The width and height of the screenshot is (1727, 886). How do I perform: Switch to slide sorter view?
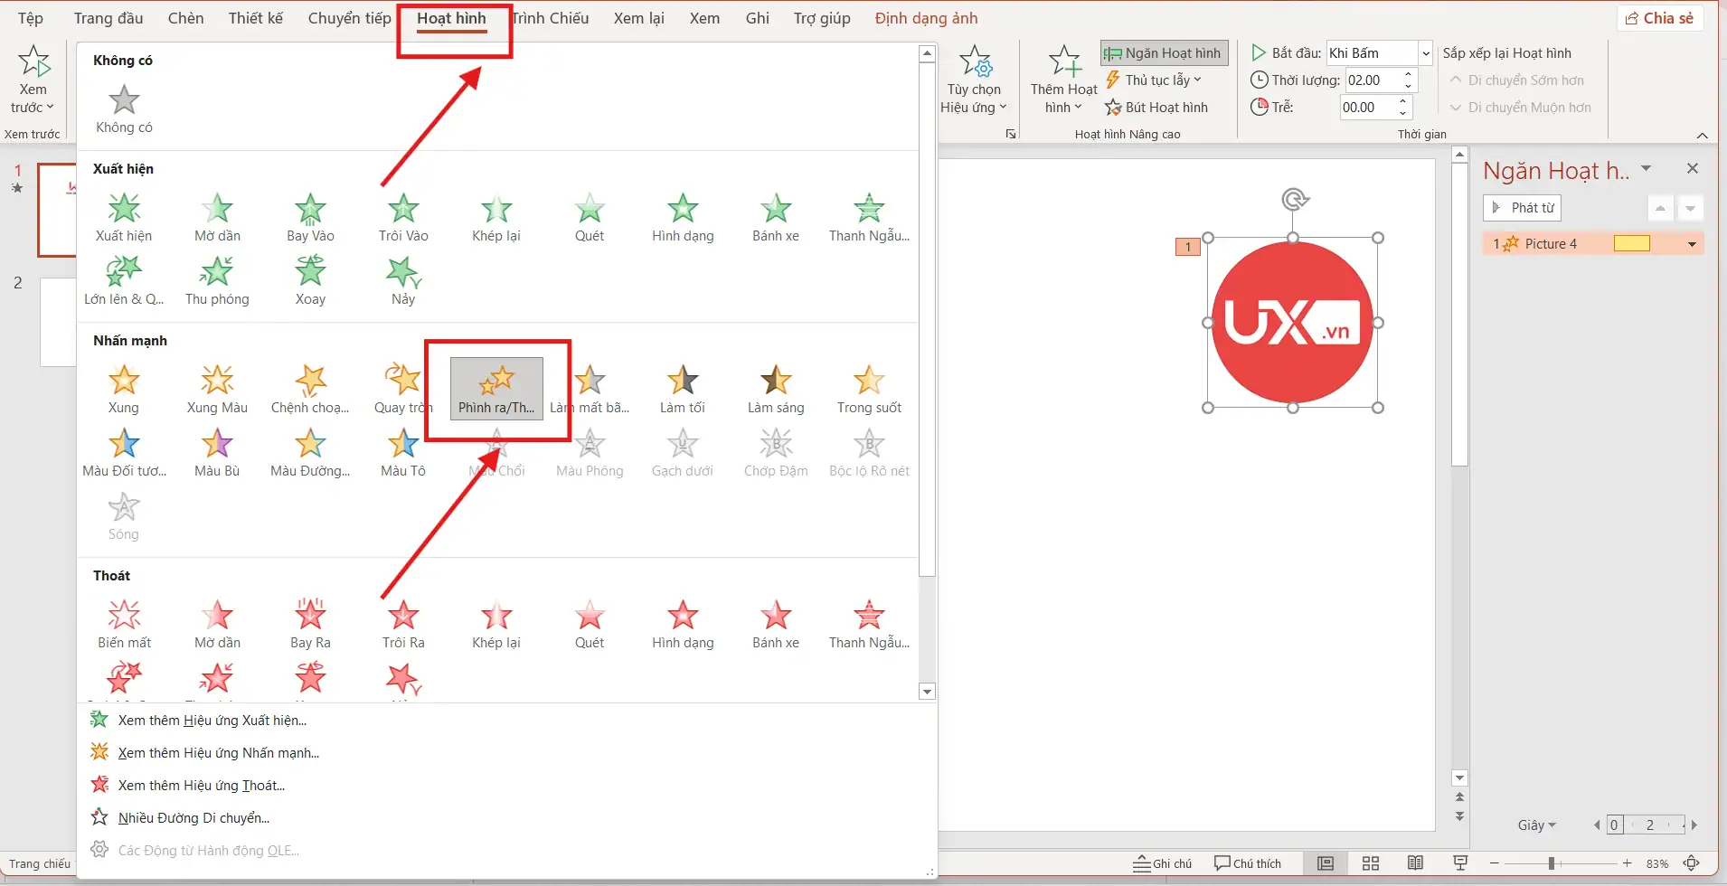click(x=1371, y=863)
